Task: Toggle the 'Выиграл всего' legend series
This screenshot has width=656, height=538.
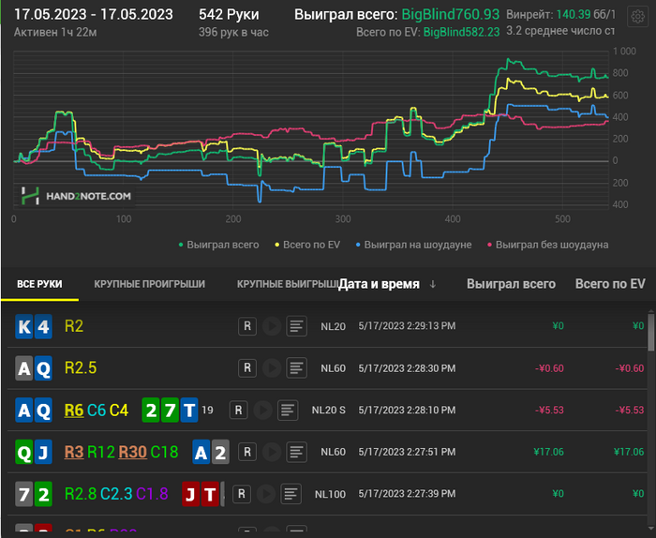Action: point(218,245)
